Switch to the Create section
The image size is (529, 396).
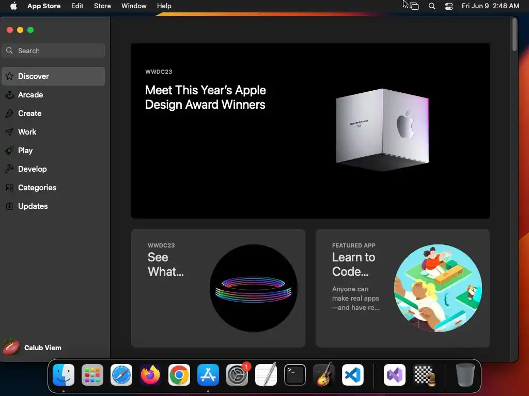(x=53, y=113)
